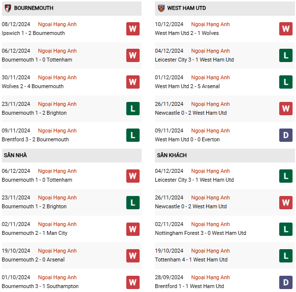
Task: Click the L badge for Brentford 3-2 Bournemouth
Action: pos(133,135)
